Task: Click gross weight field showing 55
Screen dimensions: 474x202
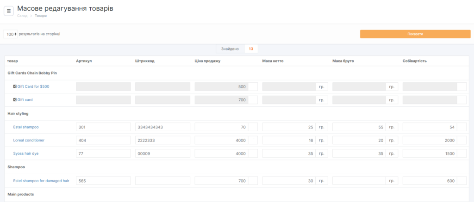Action: (x=359, y=127)
